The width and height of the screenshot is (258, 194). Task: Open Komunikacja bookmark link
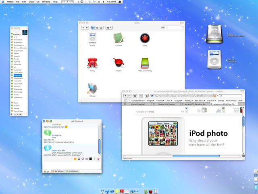(x=231, y=101)
